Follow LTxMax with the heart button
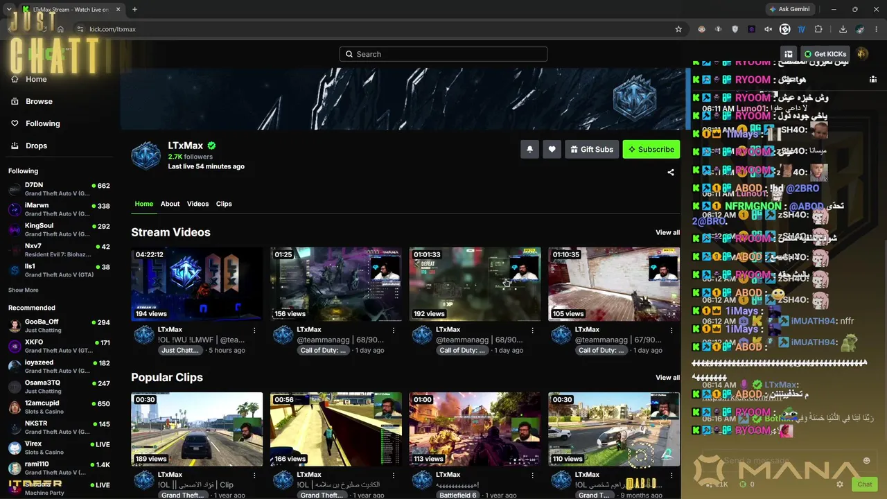The image size is (887, 499). point(552,149)
